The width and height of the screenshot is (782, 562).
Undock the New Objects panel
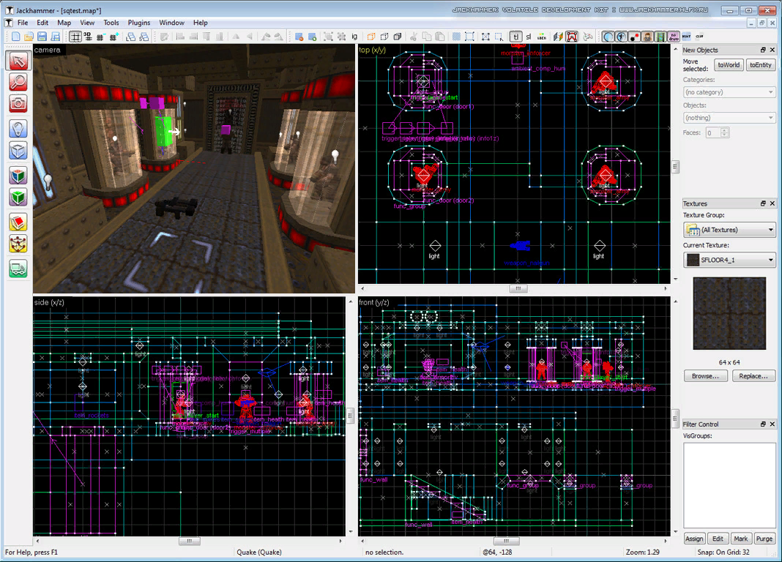click(x=763, y=50)
